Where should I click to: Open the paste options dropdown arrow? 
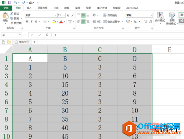tap(5, 23)
